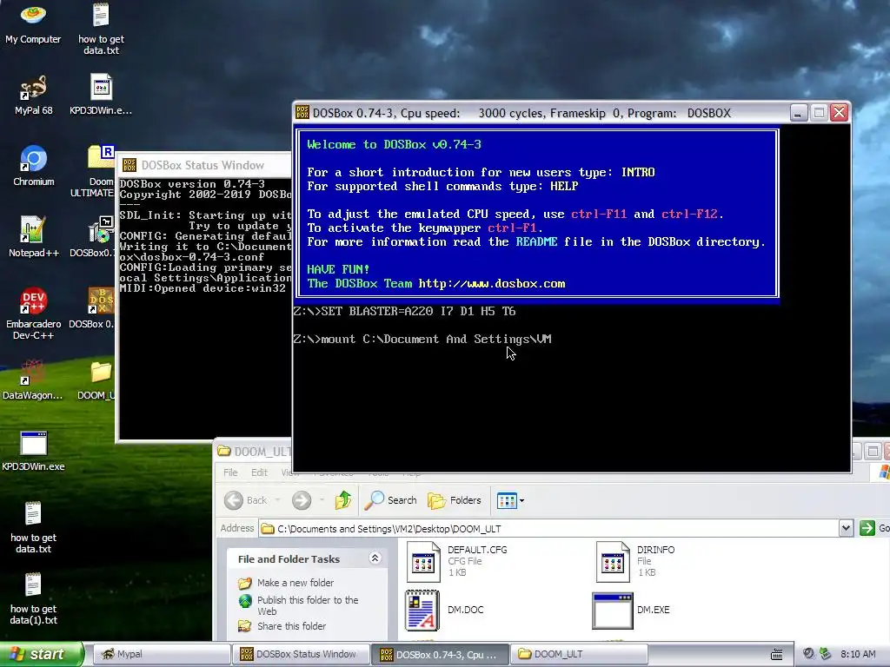Open the Notepad++ desktop shortcut

click(x=33, y=237)
